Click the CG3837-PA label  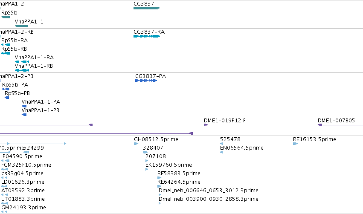point(151,76)
